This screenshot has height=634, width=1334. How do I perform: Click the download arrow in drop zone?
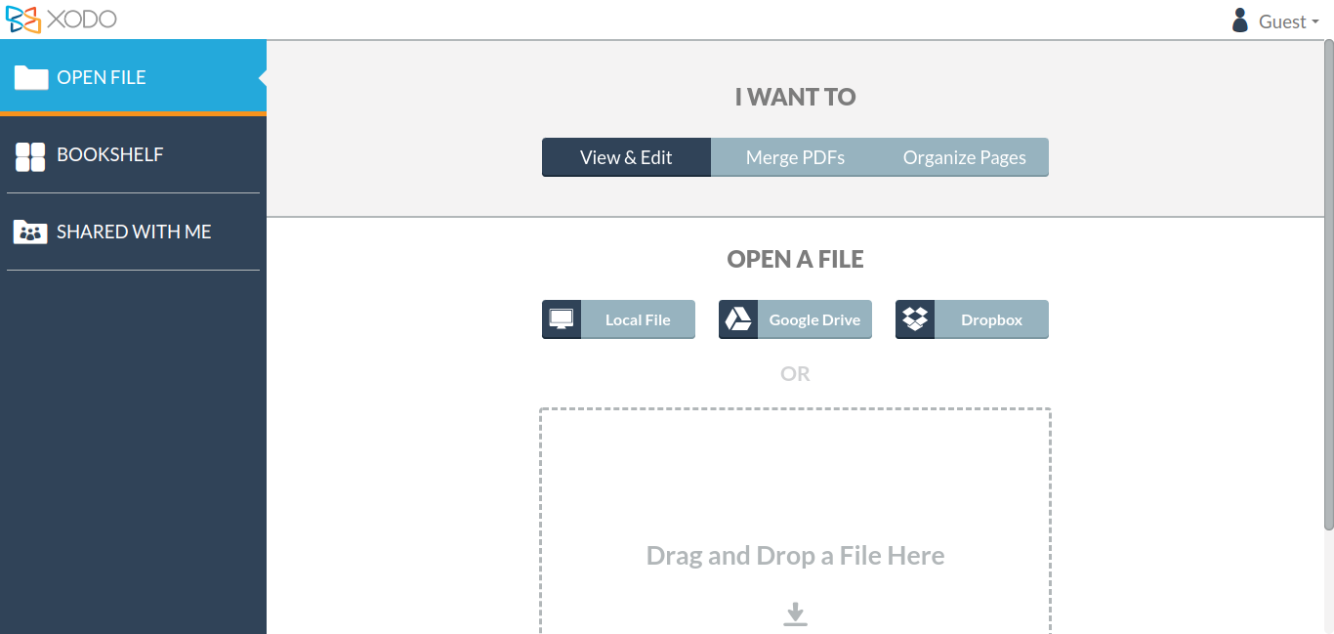click(x=795, y=613)
